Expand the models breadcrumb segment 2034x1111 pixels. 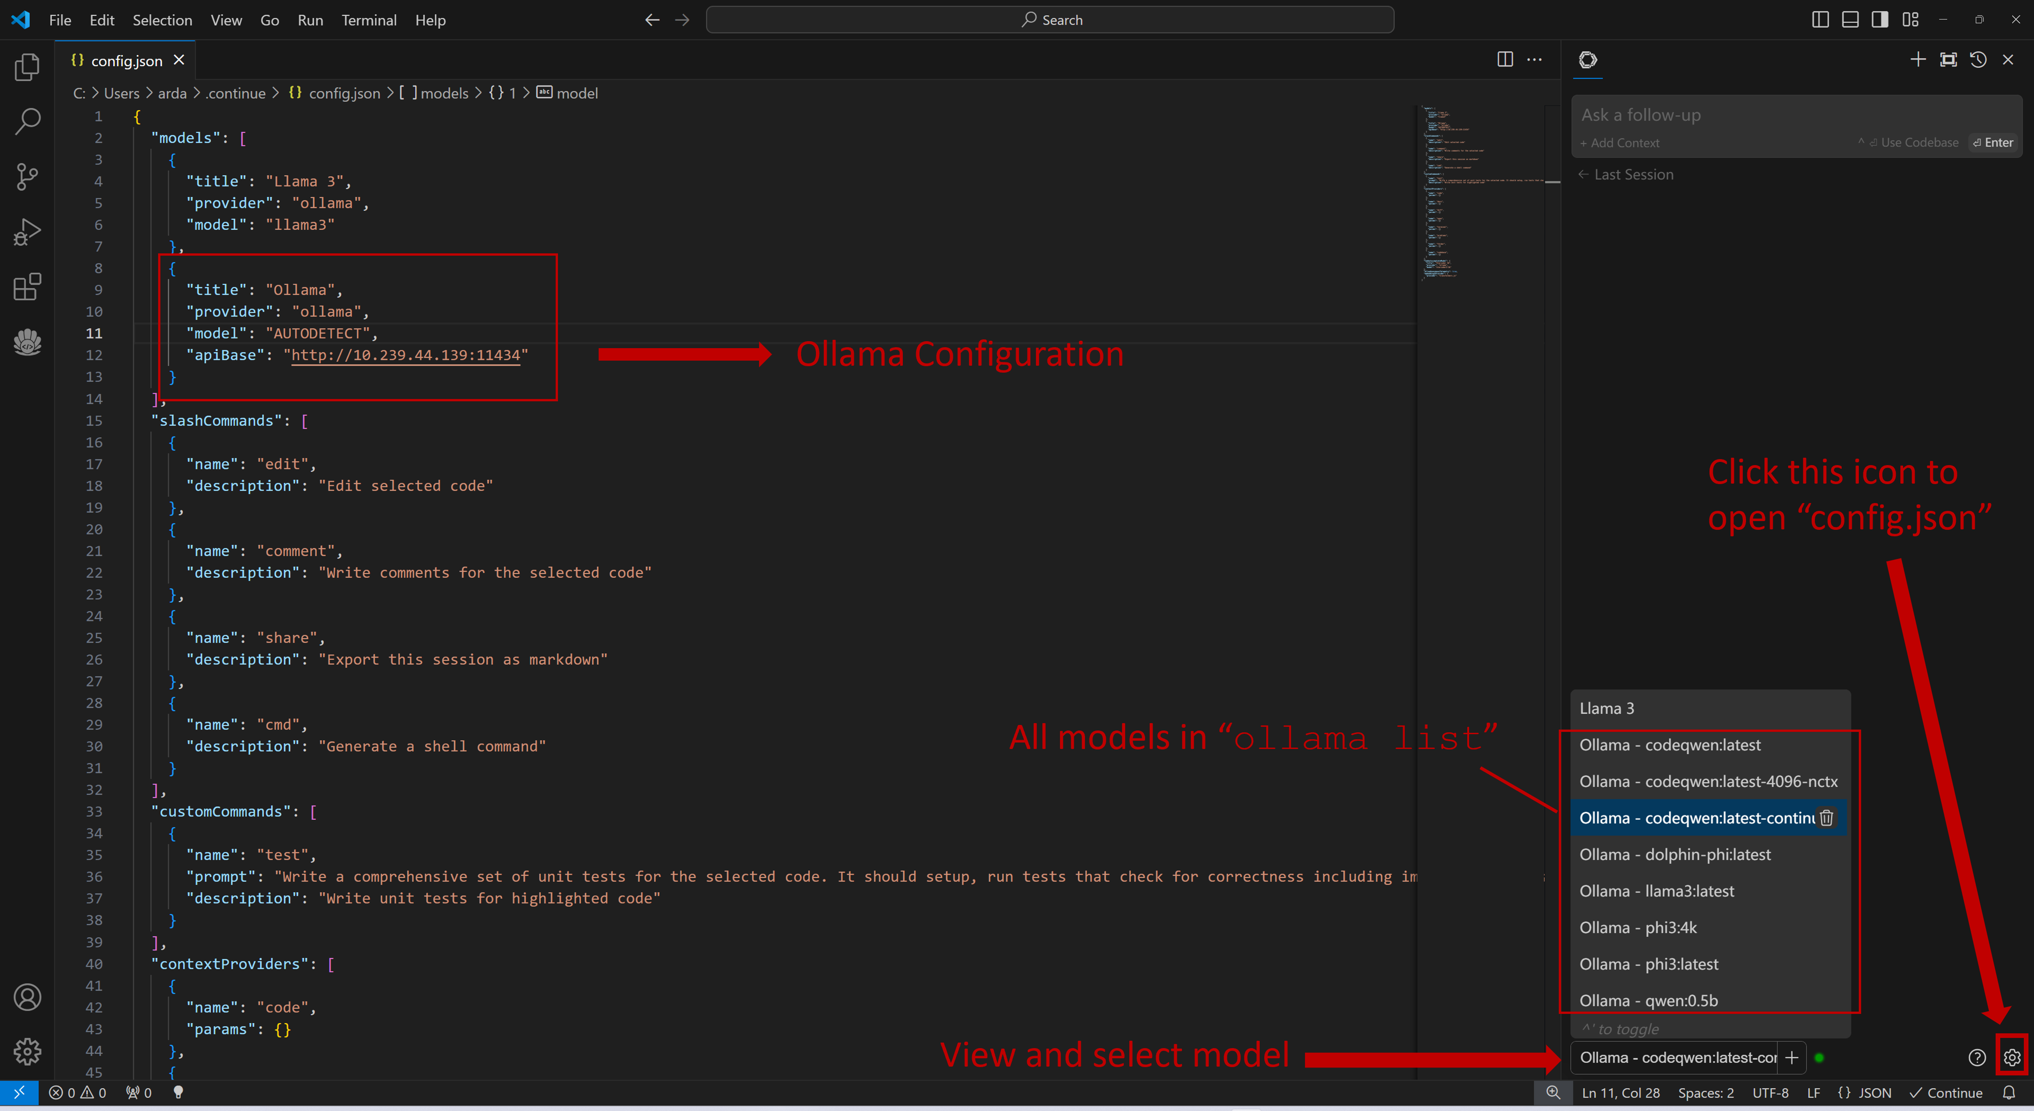(x=444, y=93)
